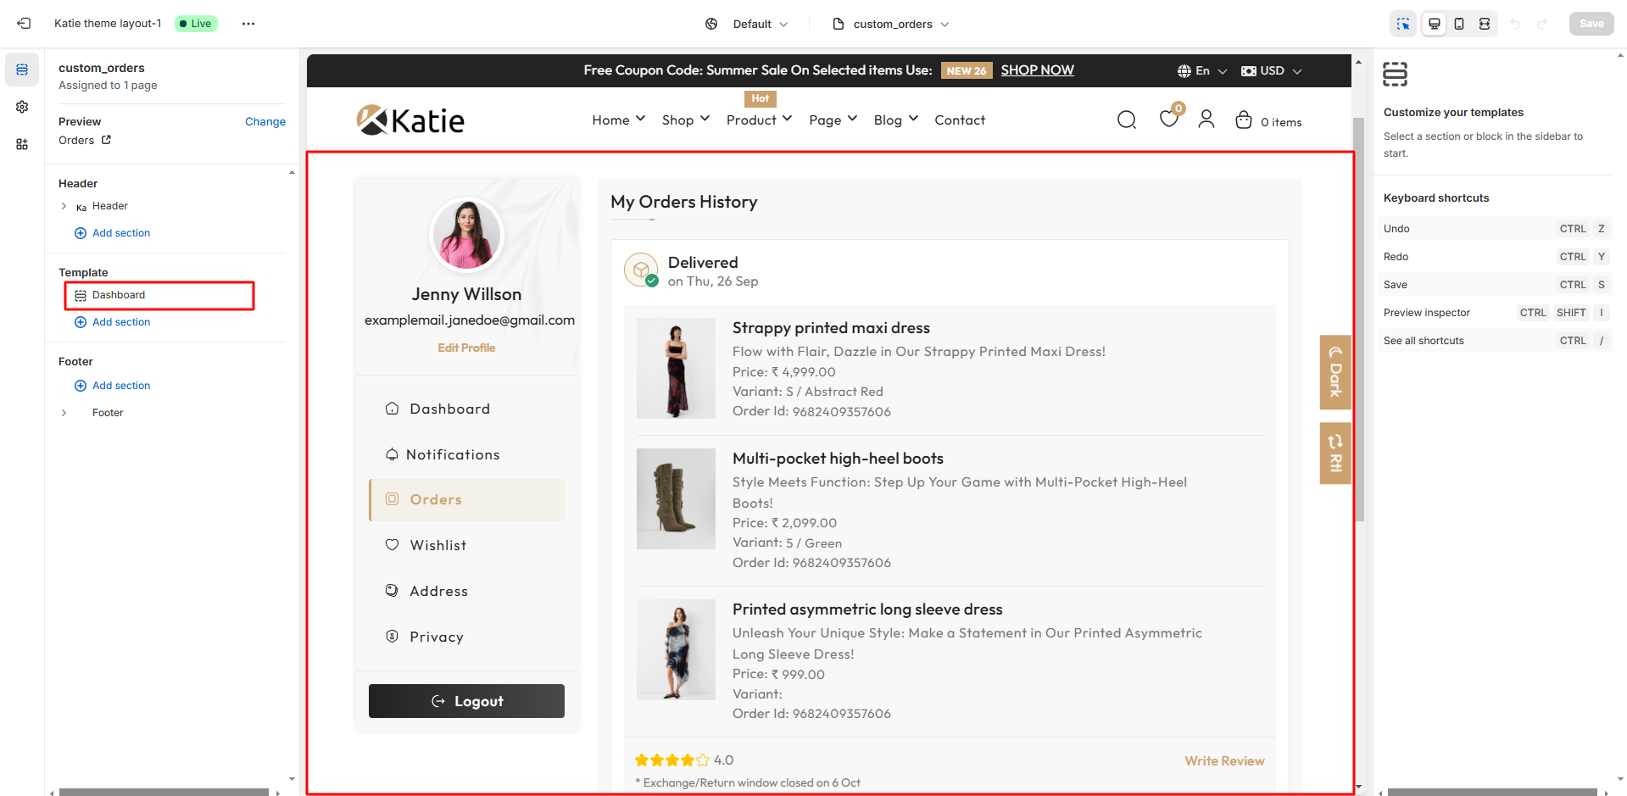Open the shopping cart bag icon
This screenshot has height=796, width=1627.
click(x=1243, y=120)
